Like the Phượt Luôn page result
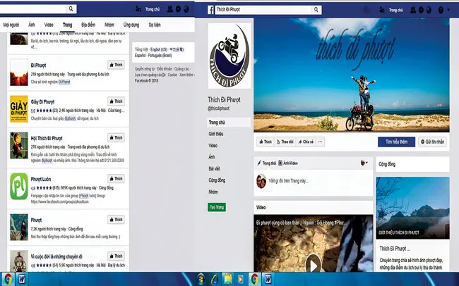Screen dimensions: 459x286 117,178
